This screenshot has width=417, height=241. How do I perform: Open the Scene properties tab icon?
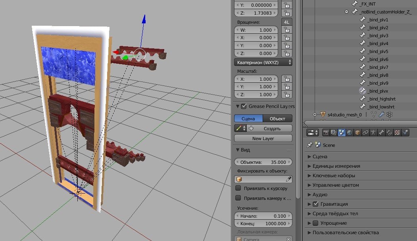[x=342, y=133]
